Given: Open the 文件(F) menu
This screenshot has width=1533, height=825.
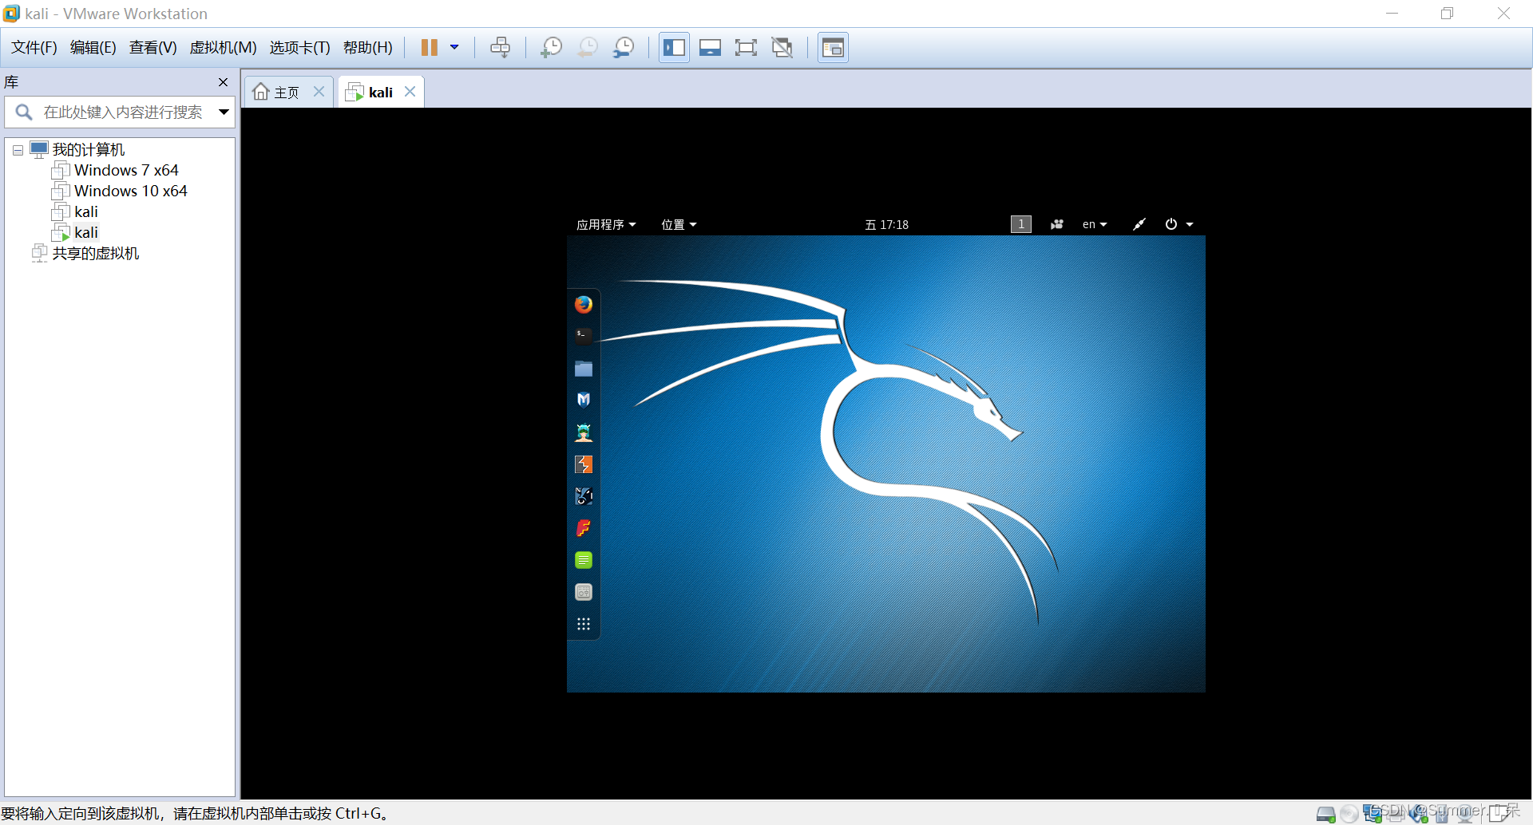Looking at the screenshot, I should click(34, 48).
